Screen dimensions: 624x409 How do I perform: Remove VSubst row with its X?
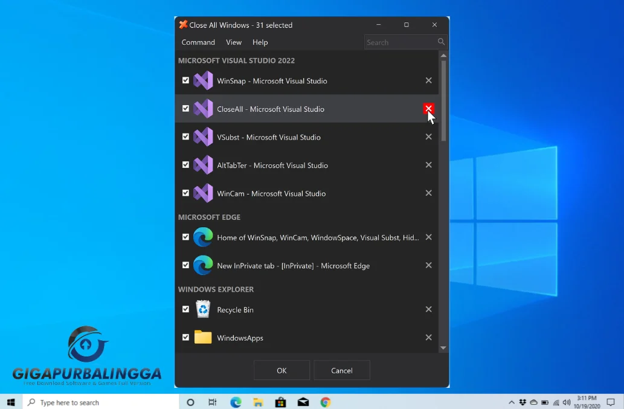point(429,137)
